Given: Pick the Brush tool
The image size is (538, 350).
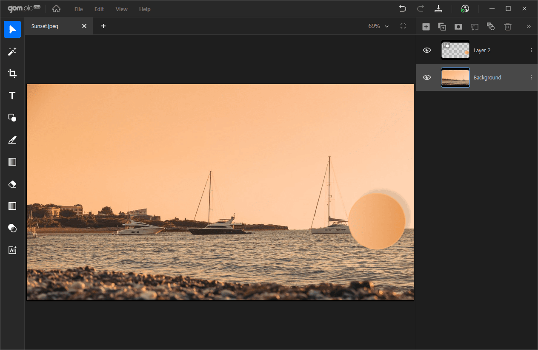Looking at the screenshot, I should coord(12,140).
